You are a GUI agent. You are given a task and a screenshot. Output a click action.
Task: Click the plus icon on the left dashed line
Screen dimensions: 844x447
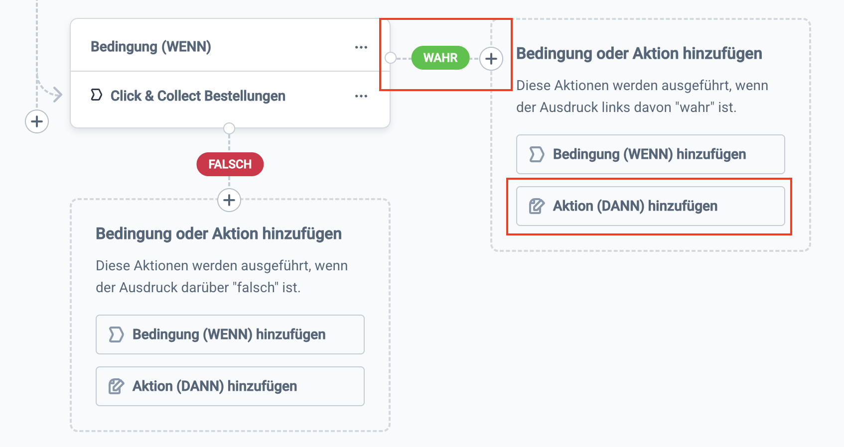37,121
